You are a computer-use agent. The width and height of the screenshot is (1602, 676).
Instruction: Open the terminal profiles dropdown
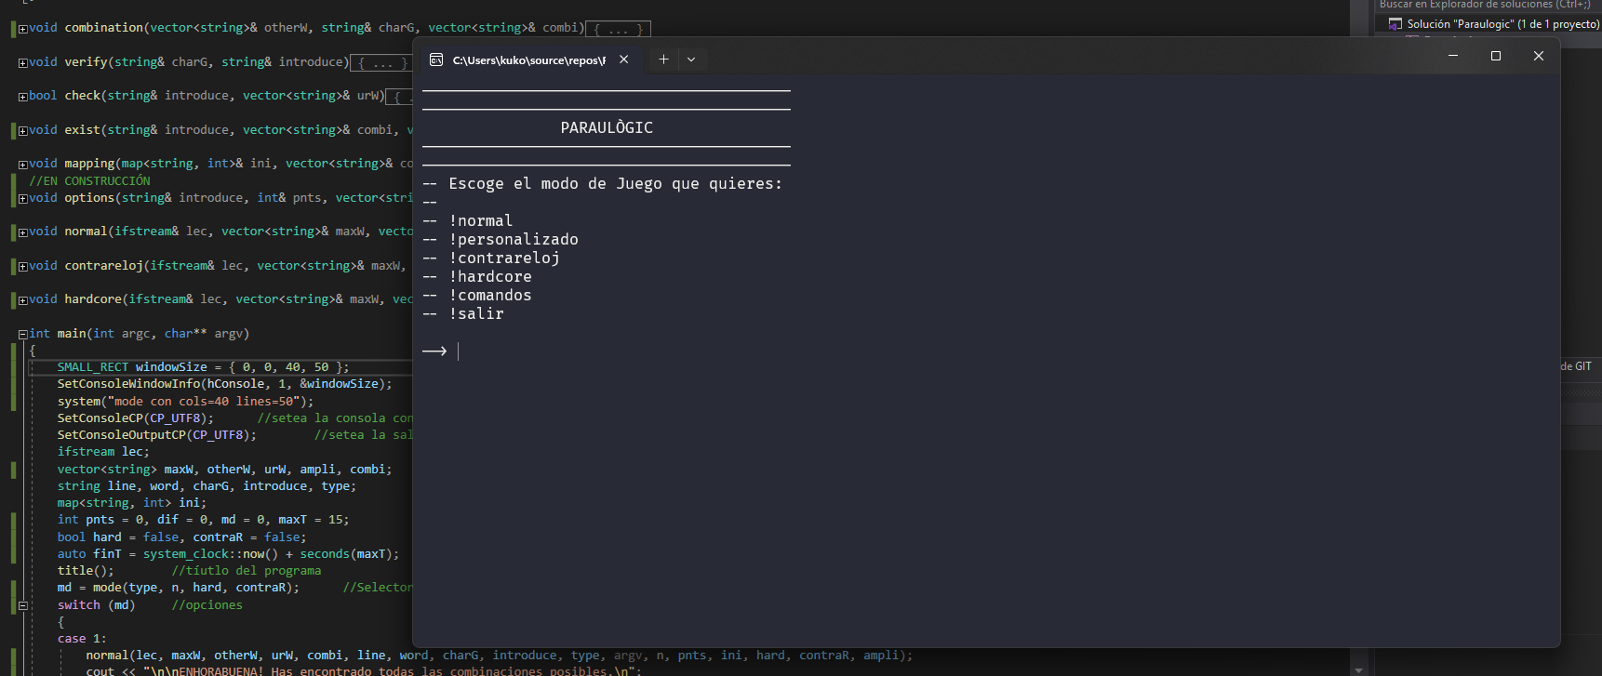[x=691, y=60]
